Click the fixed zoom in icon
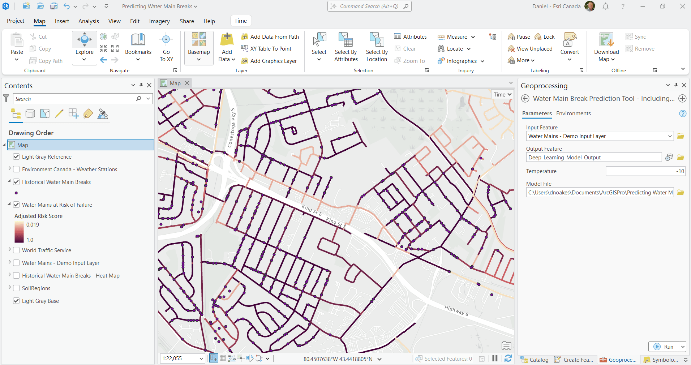 [x=103, y=48]
